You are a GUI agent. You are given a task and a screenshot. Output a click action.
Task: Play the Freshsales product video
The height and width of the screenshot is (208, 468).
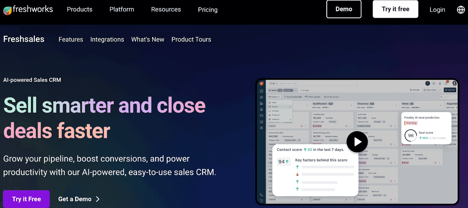(357, 142)
